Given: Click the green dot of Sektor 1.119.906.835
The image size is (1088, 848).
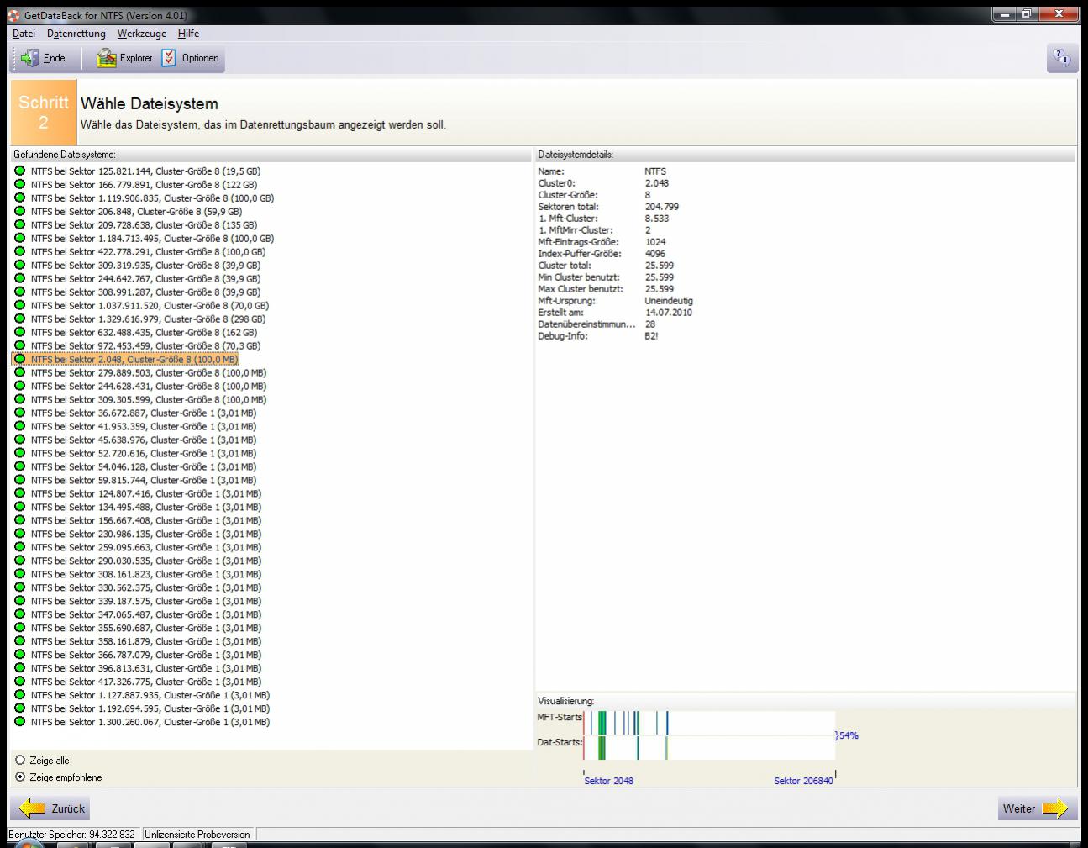Looking at the screenshot, I should [x=20, y=198].
